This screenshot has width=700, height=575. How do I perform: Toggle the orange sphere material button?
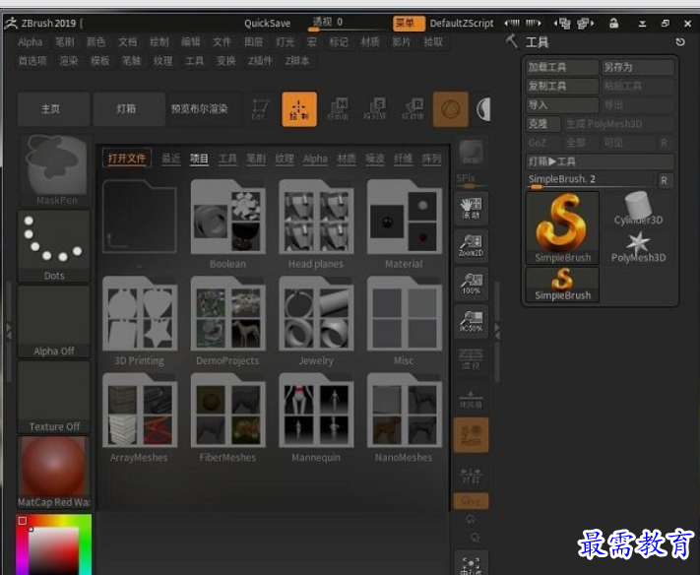(x=451, y=109)
